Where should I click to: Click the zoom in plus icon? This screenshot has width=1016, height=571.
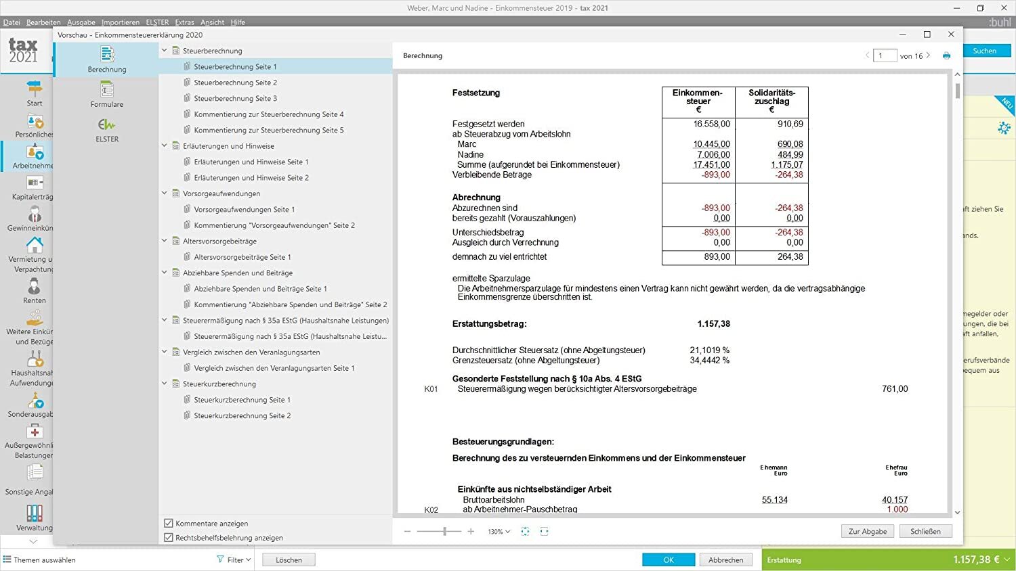tap(471, 532)
